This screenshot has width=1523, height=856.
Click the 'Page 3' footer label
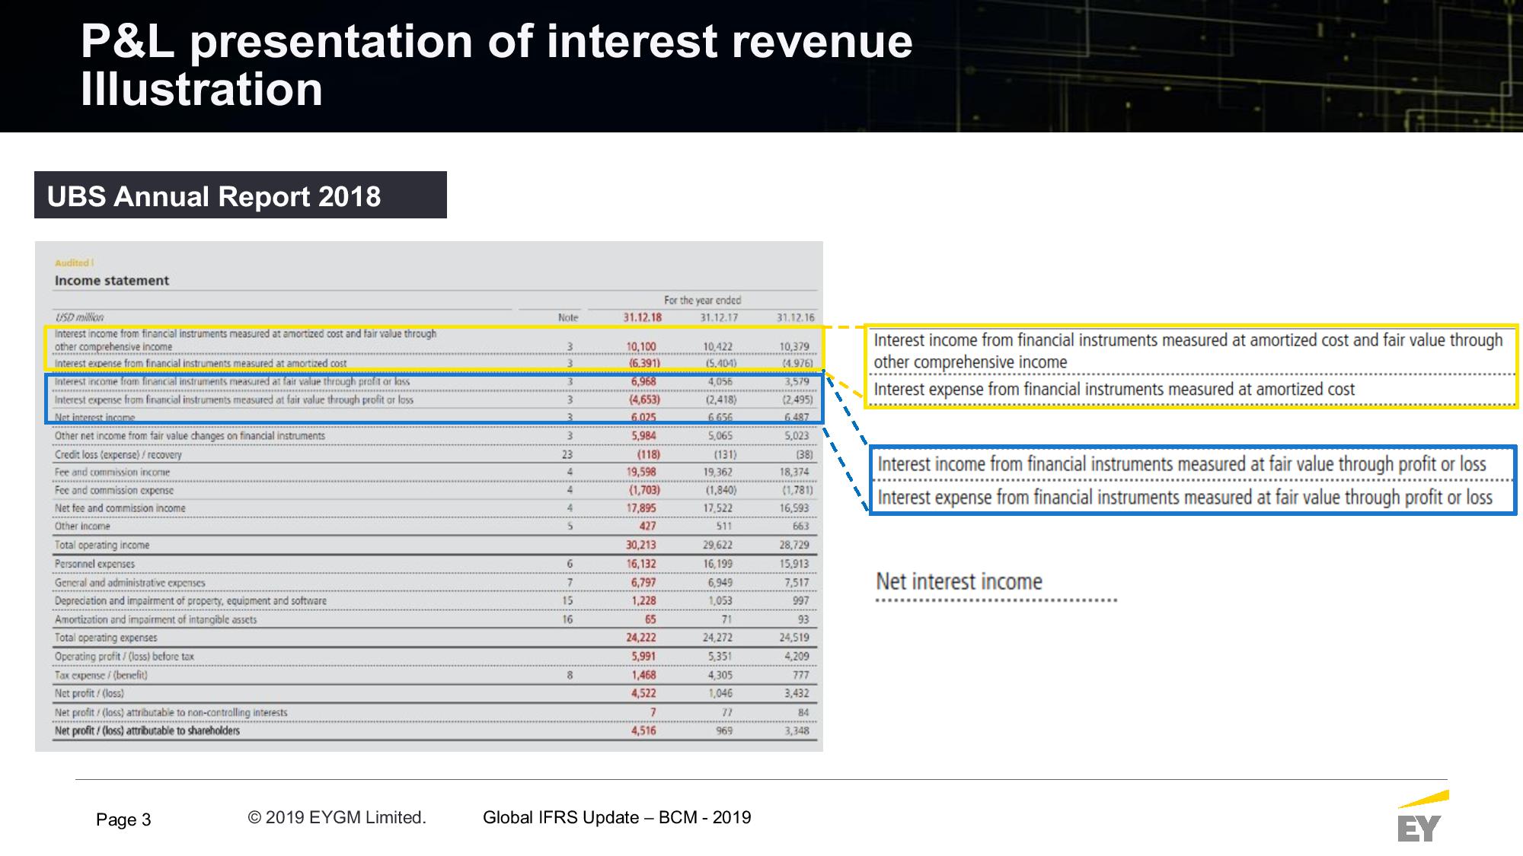[123, 819]
